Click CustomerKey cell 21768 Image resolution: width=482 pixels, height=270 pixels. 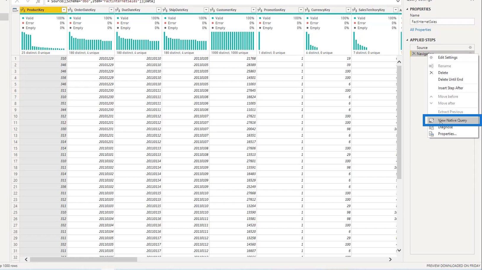233,59
